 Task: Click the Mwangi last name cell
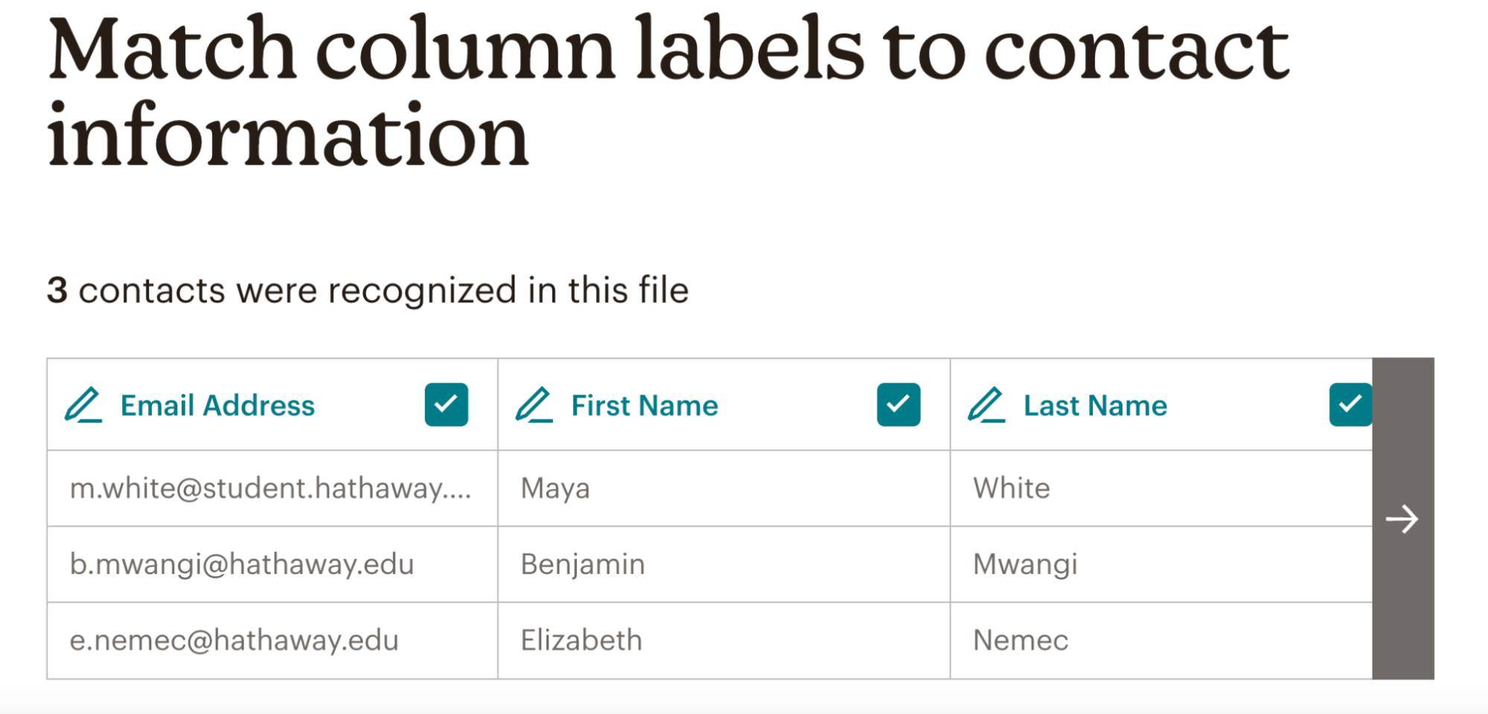[1025, 564]
